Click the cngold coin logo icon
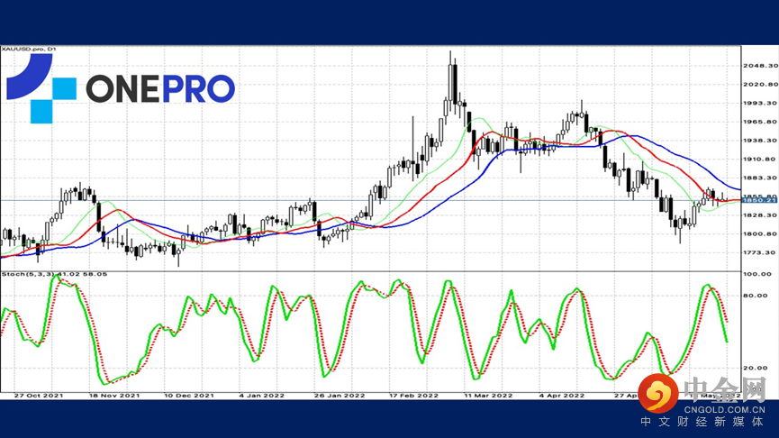Viewport: 779px width, 438px height. click(664, 394)
